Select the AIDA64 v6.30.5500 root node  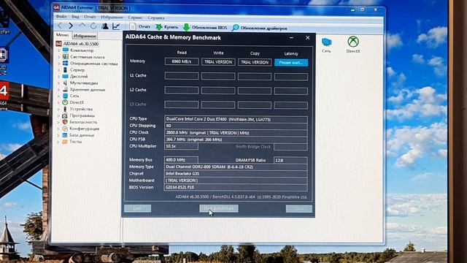(x=77, y=44)
